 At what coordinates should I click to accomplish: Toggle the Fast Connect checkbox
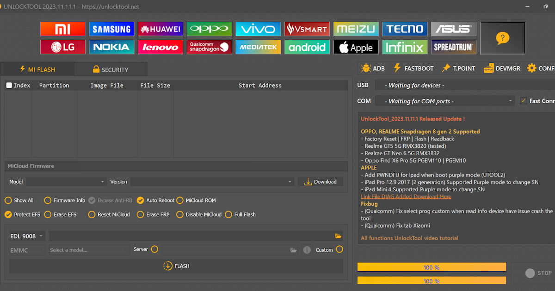tap(523, 101)
